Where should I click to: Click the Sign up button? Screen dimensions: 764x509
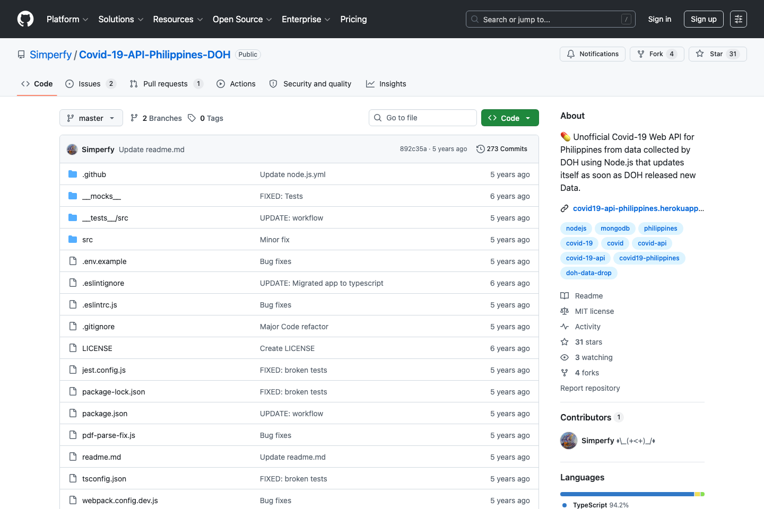point(703,19)
